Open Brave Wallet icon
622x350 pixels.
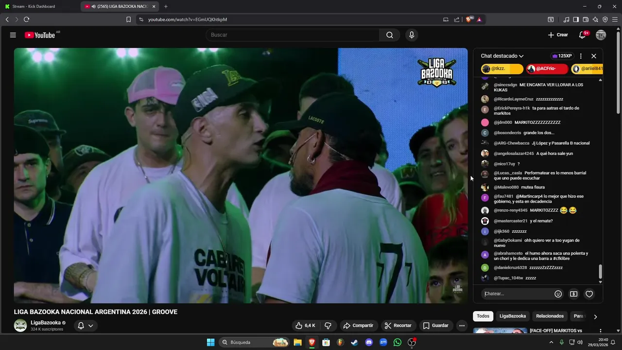586,19
